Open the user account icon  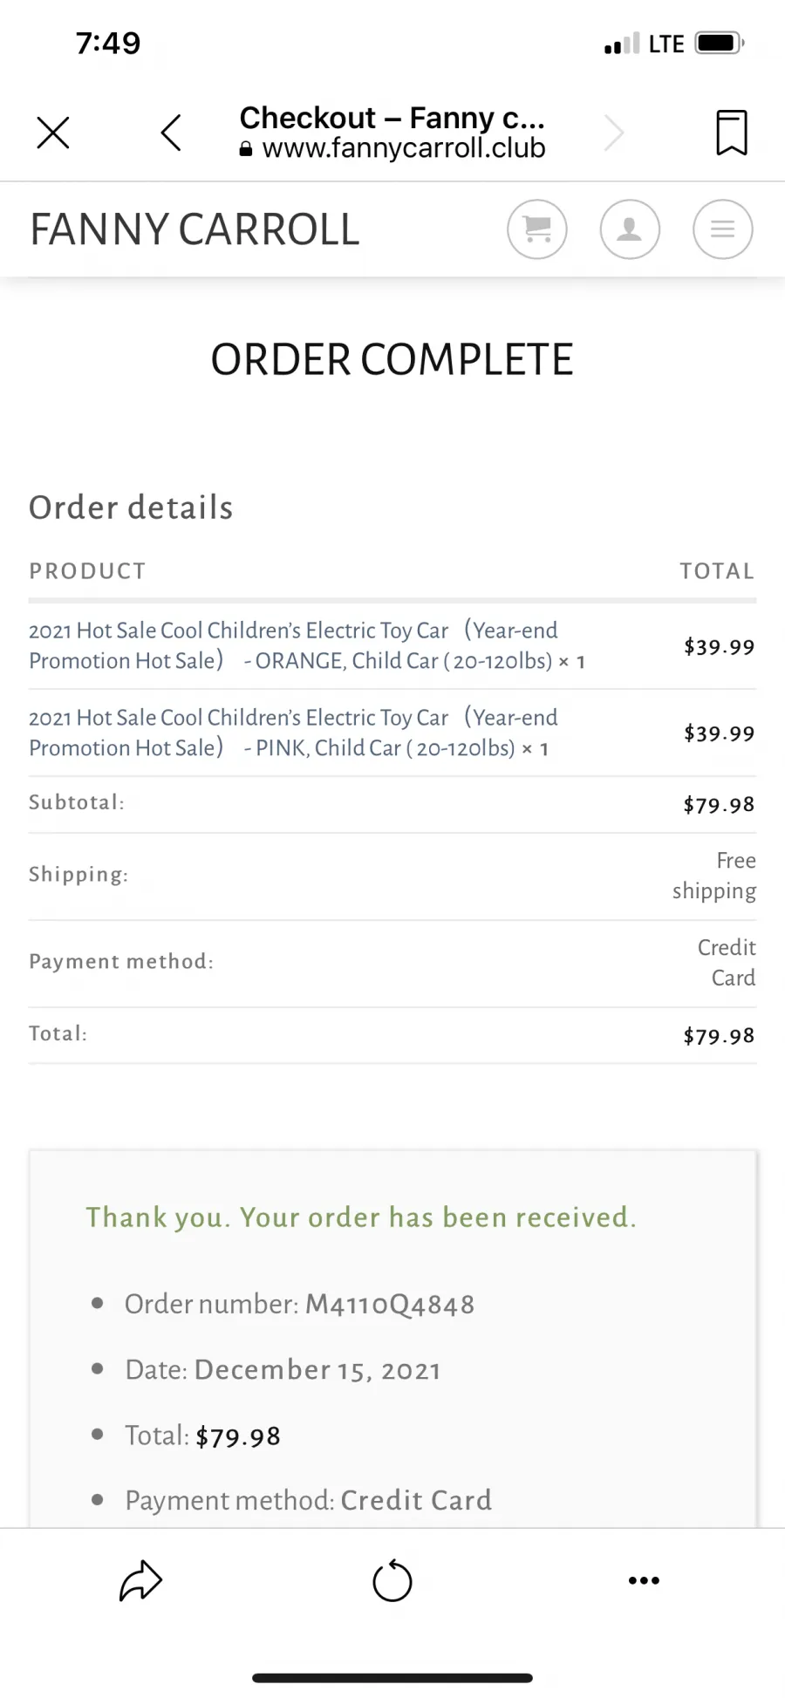coord(630,229)
